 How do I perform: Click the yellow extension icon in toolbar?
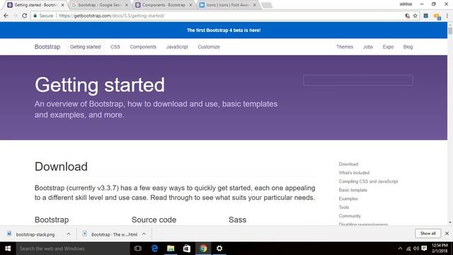[437, 16]
